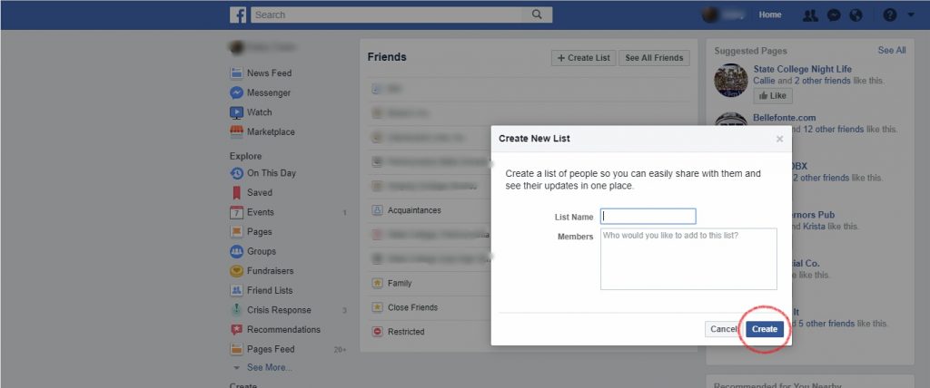The image size is (930, 388).
Task: Click the Events calendar icon
Action: coord(237,212)
